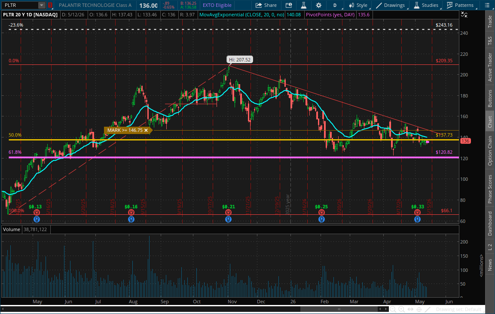This screenshot has width=495, height=314.
Task: Open the Buttons side tab
Action: click(x=490, y=98)
